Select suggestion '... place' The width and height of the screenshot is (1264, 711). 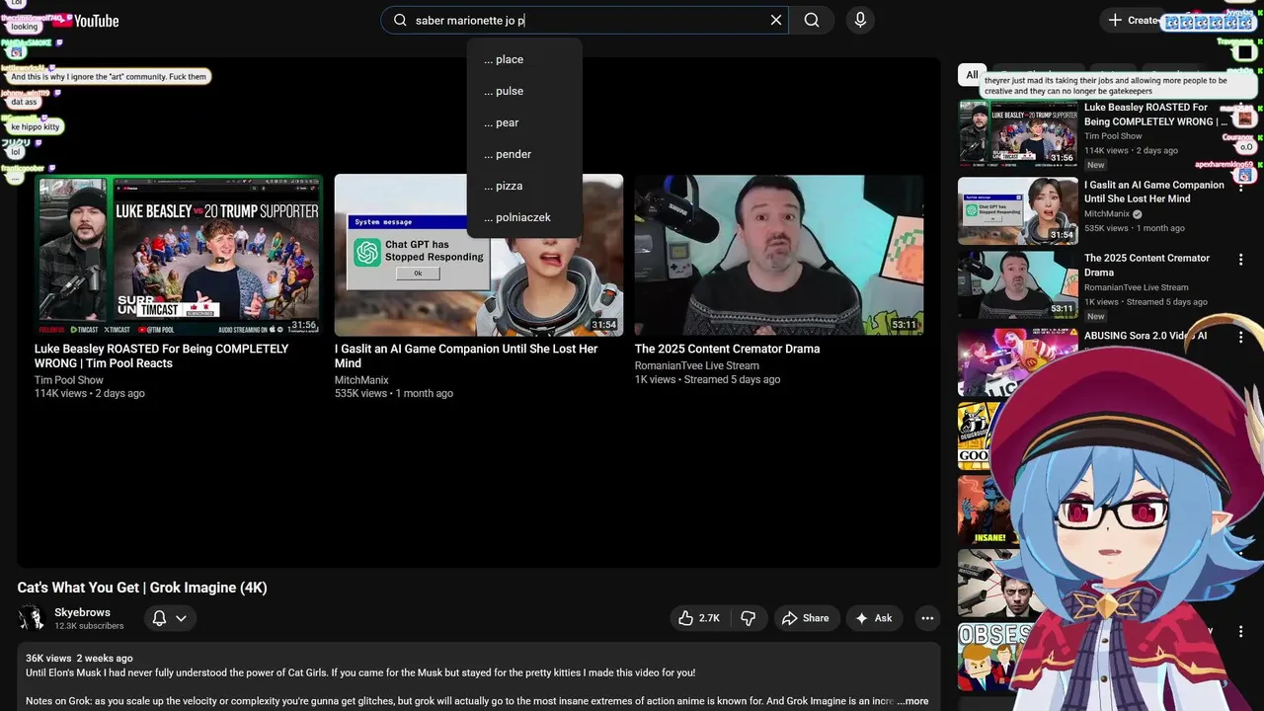tap(524, 59)
